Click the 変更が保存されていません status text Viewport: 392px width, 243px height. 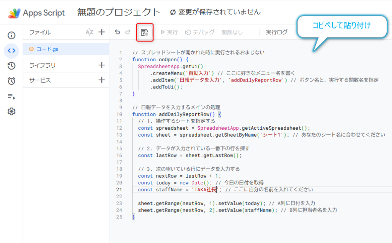point(219,12)
